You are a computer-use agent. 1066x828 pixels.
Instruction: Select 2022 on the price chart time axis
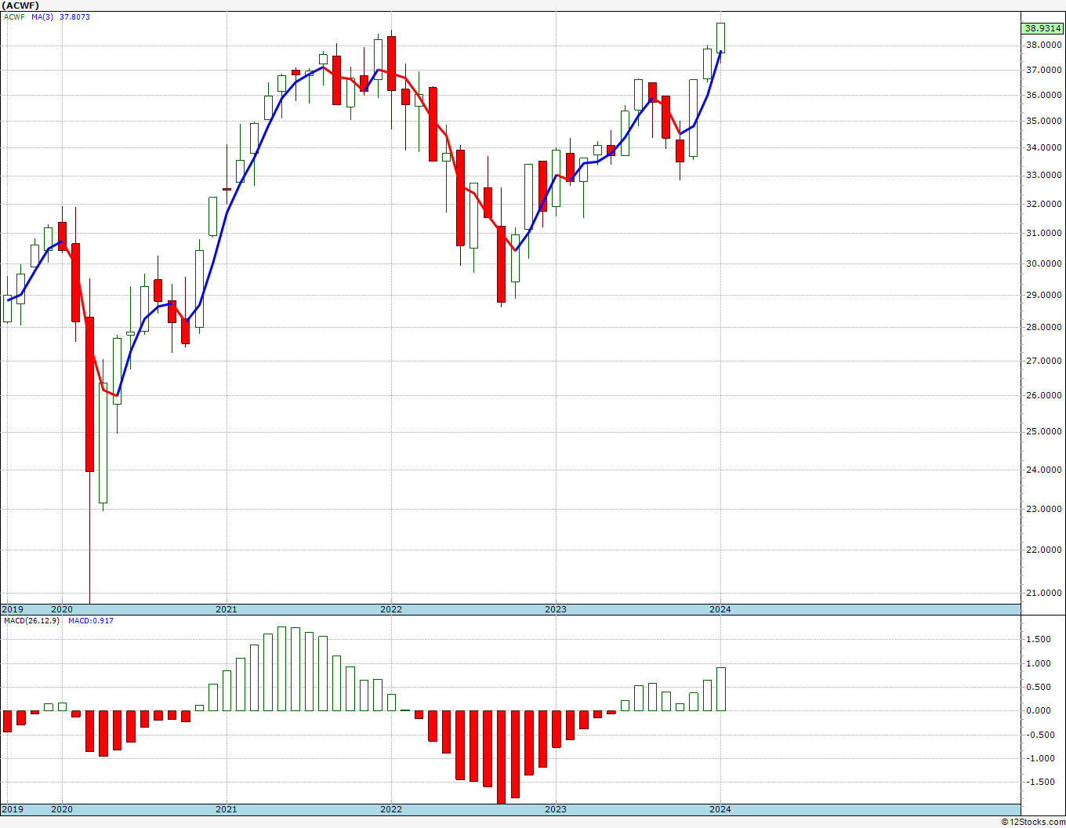[391, 609]
